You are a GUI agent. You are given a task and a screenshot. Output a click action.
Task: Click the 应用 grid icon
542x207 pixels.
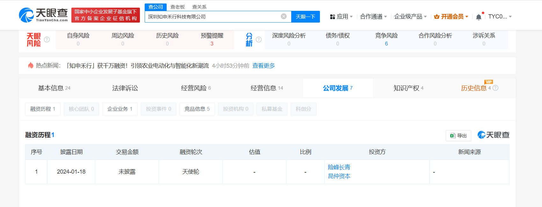(x=333, y=17)
